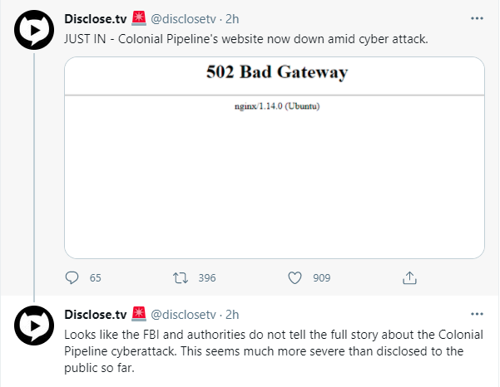Retweet the 502 Bad Gateway tweet
The image size is (500, 387).
click(x=181, y=278)
